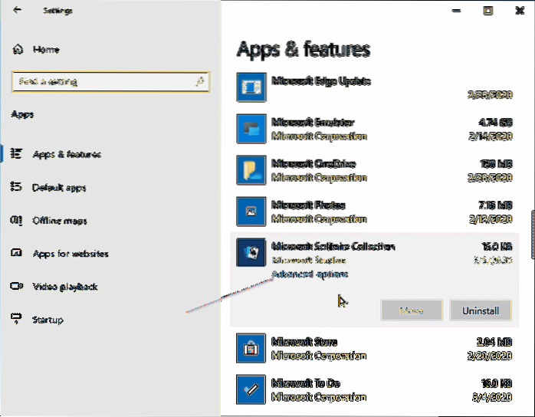Uninstall Microsoft Solitaire Collection
This screenshot has width=535, height=417.
[x=480, y=310]
